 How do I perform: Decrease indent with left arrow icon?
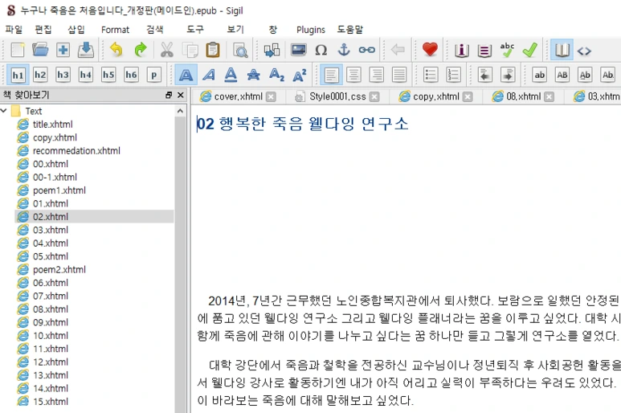point(484,75)
